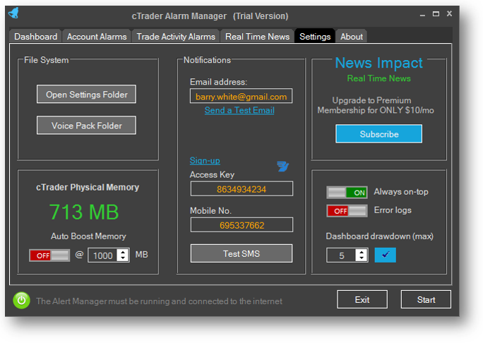Click the drawdown value field showing 5
Screen dimensions: 483x343
[342, 255]
